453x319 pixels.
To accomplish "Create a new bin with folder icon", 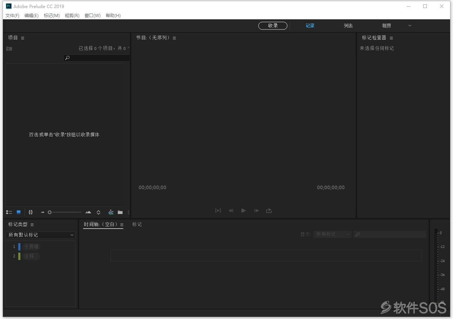I will click(120, 212).
